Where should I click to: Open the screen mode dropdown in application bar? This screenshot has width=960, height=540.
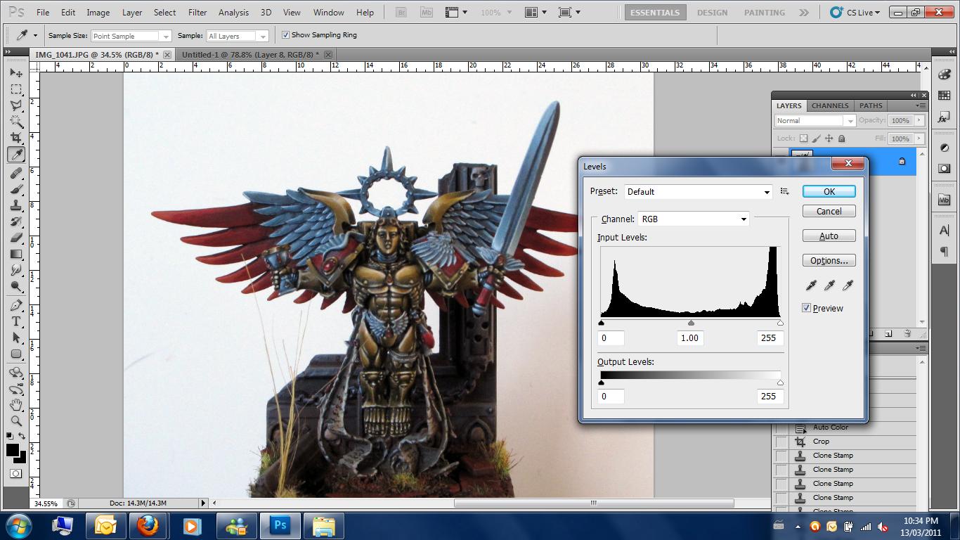pyautogui.click(x=569, y=12)
